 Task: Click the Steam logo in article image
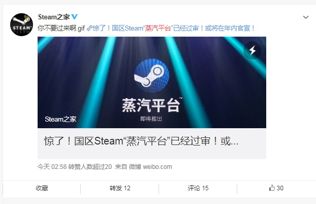point(152,76)
